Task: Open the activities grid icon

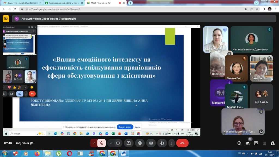Action: [x=264, y=143]
